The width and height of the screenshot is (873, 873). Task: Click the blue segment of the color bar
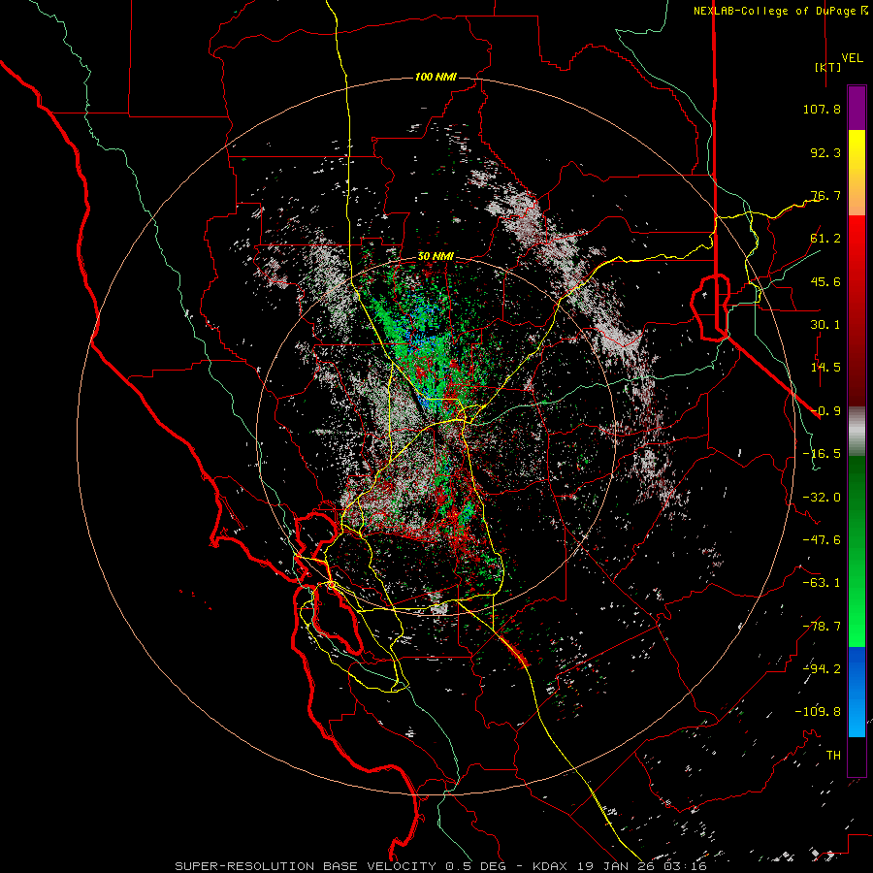pos(857,692)
